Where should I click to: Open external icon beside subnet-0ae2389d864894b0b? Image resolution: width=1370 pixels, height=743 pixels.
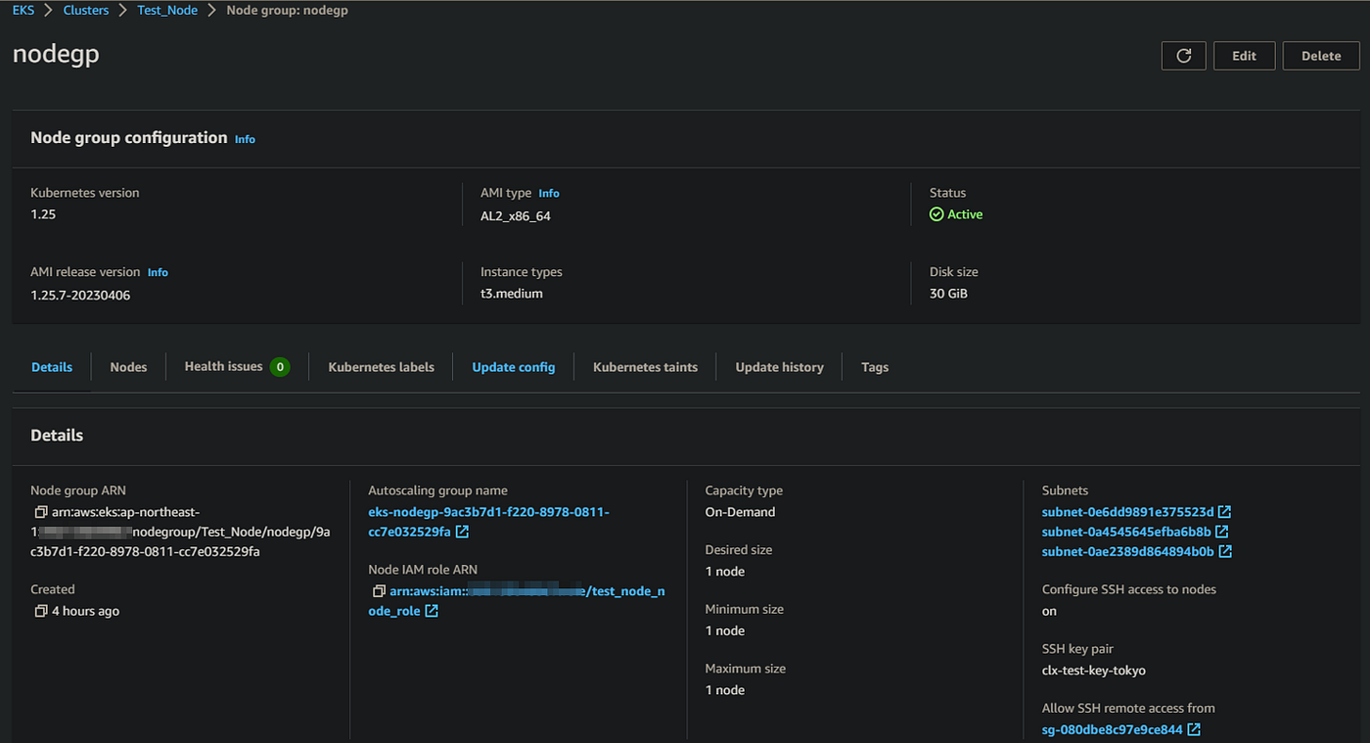pos(1225,551)
